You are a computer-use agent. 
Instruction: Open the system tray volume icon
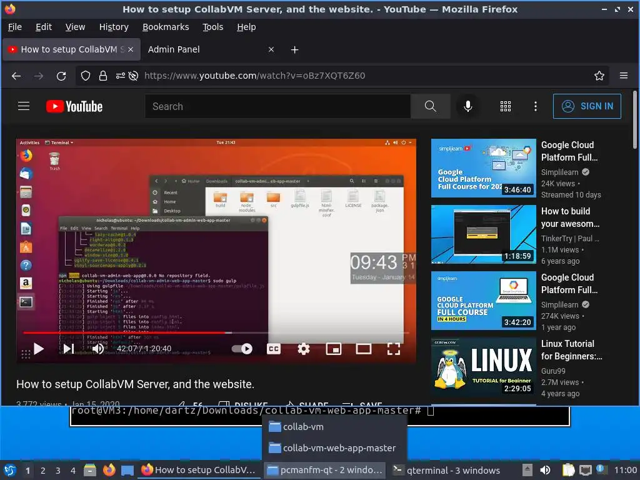(545, 470)
